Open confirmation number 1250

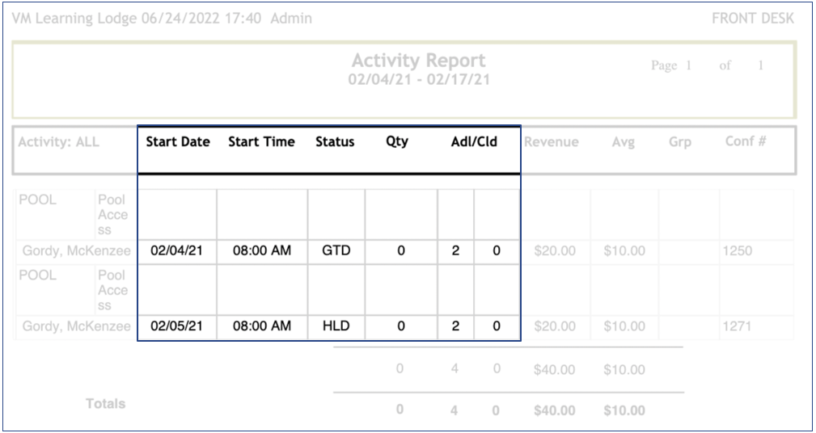[x=738, y=251]
